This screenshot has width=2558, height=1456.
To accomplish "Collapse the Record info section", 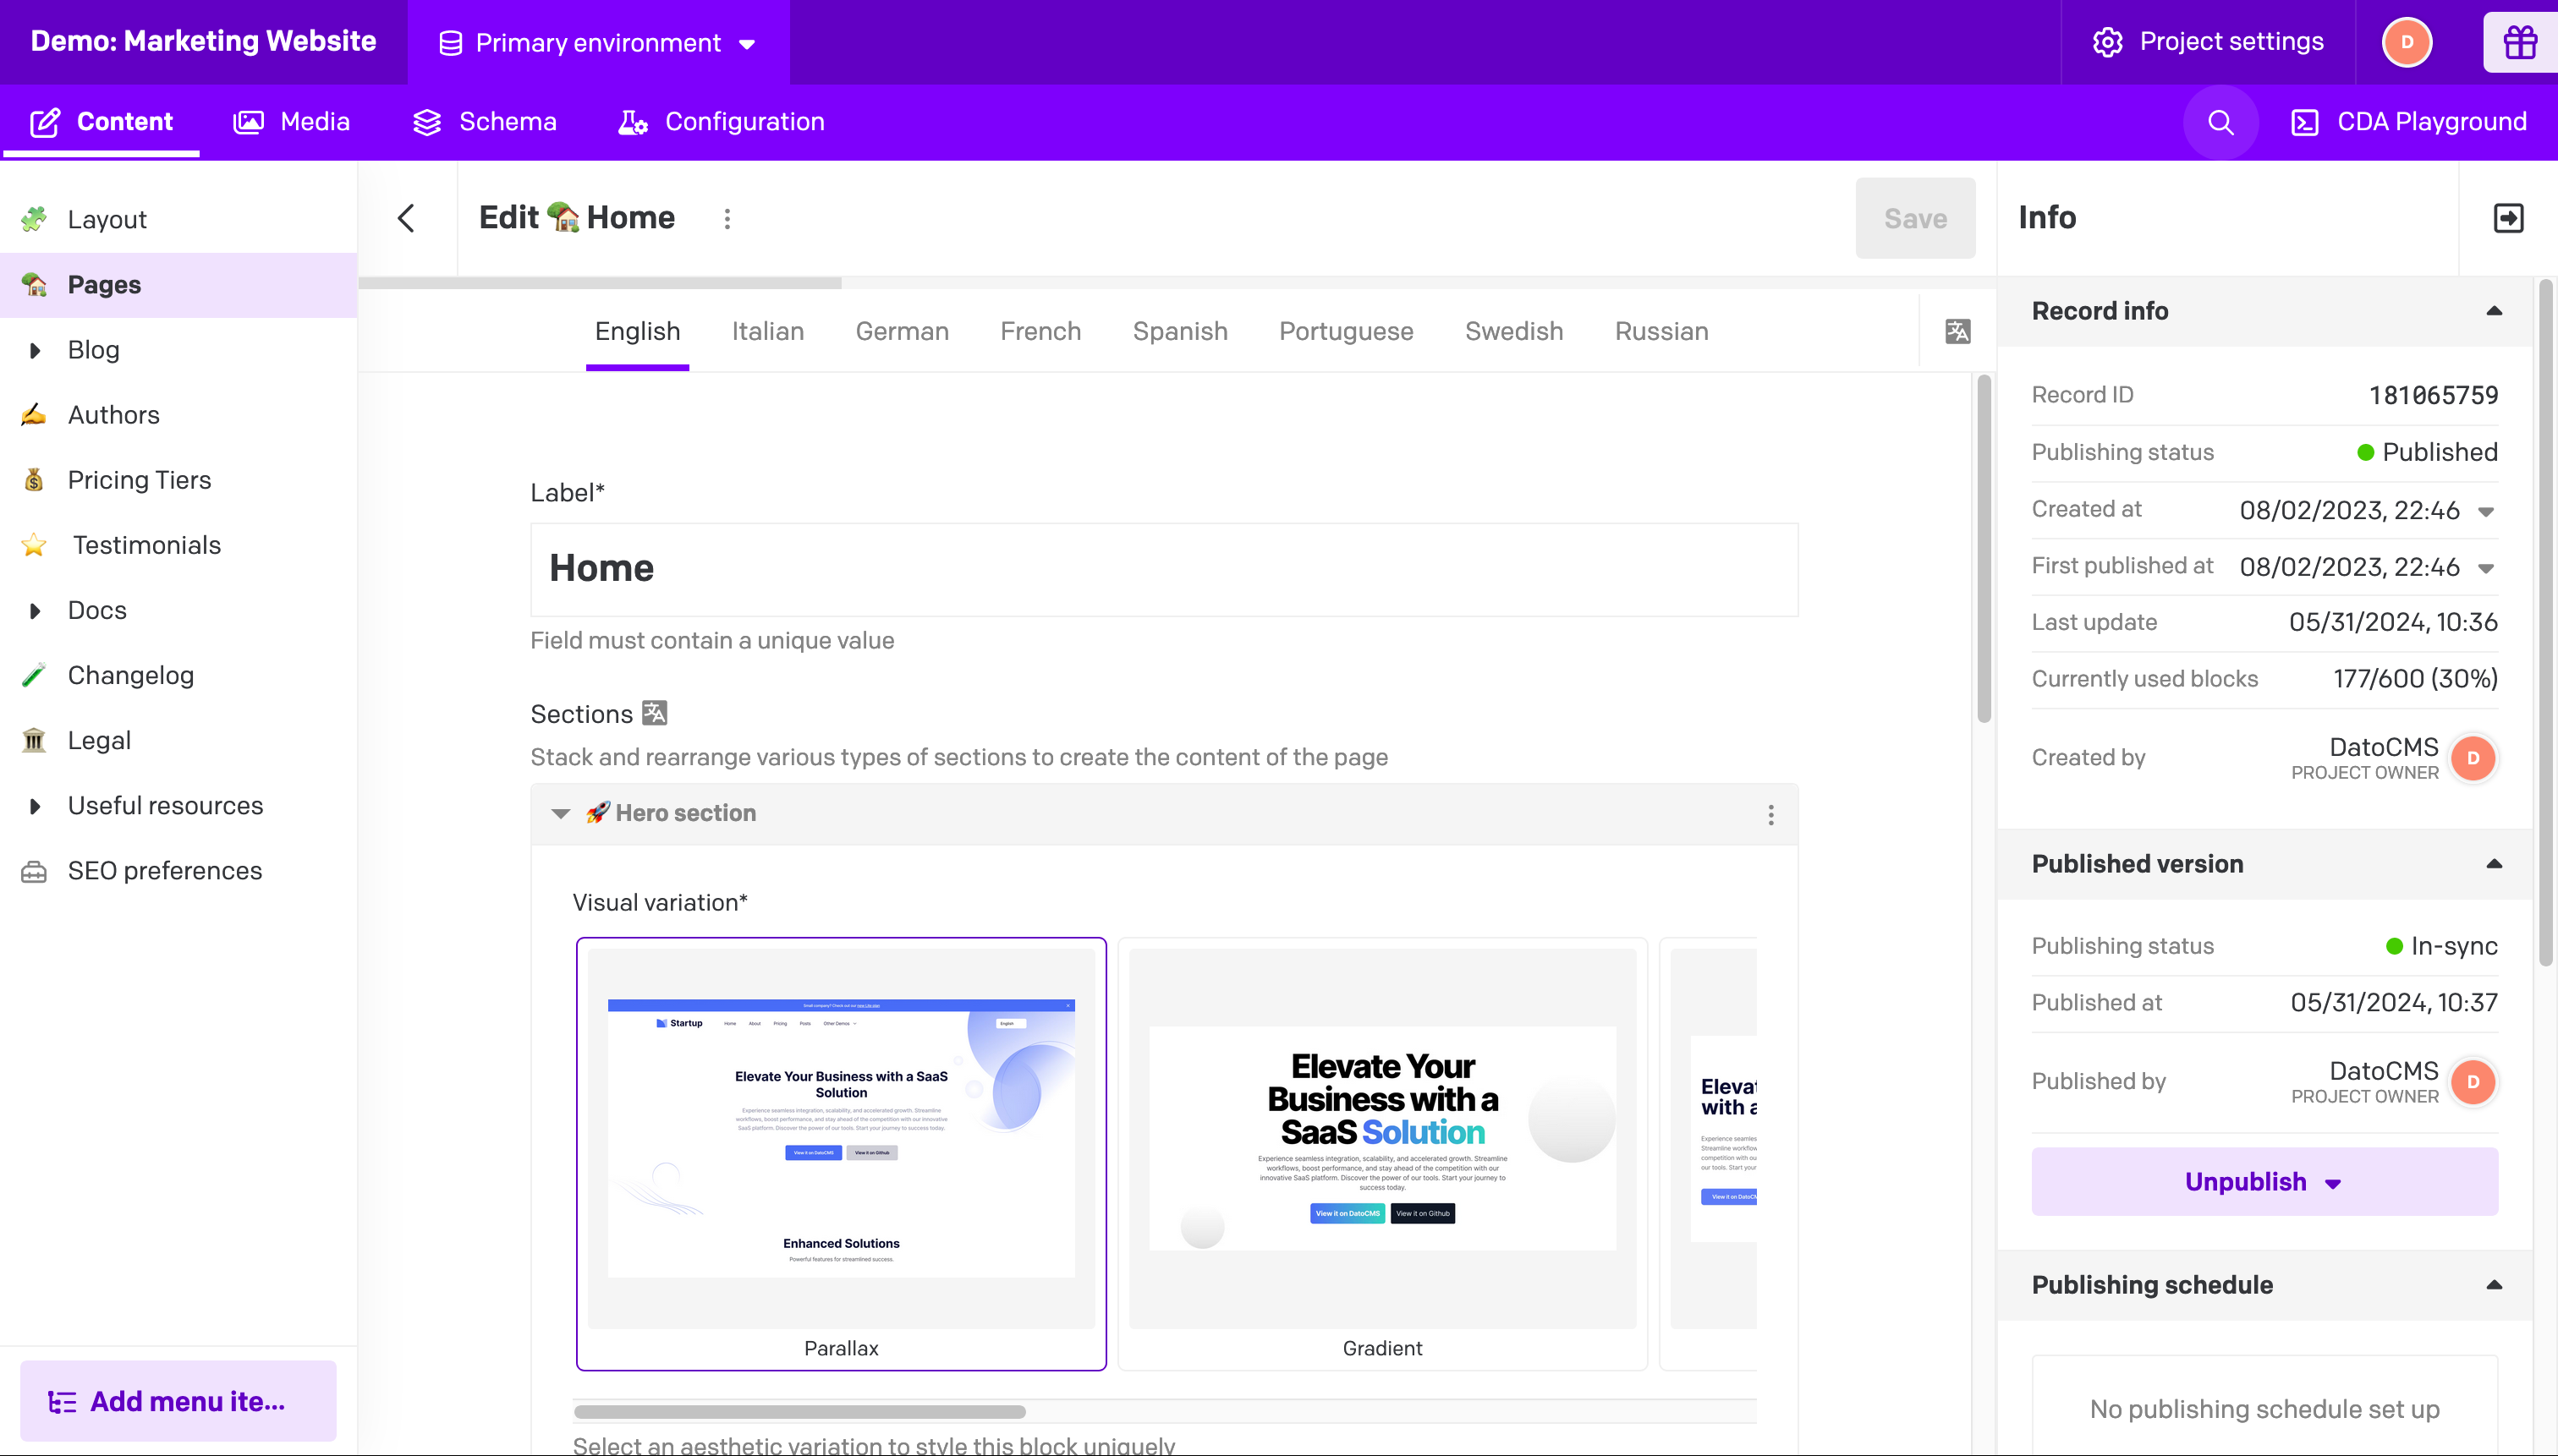I will click(2493, 311).
